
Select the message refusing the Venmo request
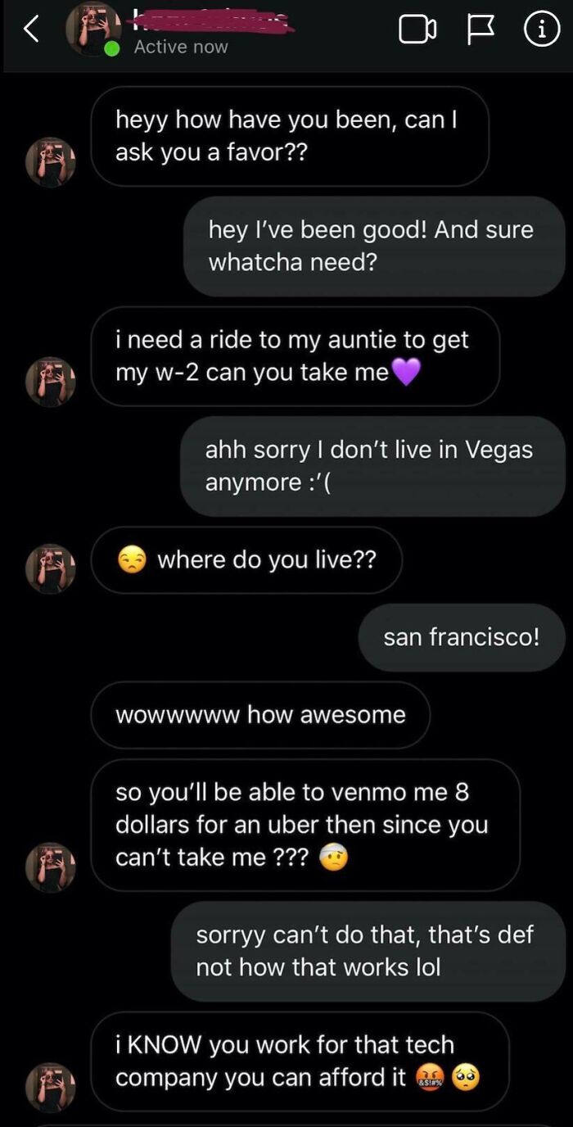365,951
